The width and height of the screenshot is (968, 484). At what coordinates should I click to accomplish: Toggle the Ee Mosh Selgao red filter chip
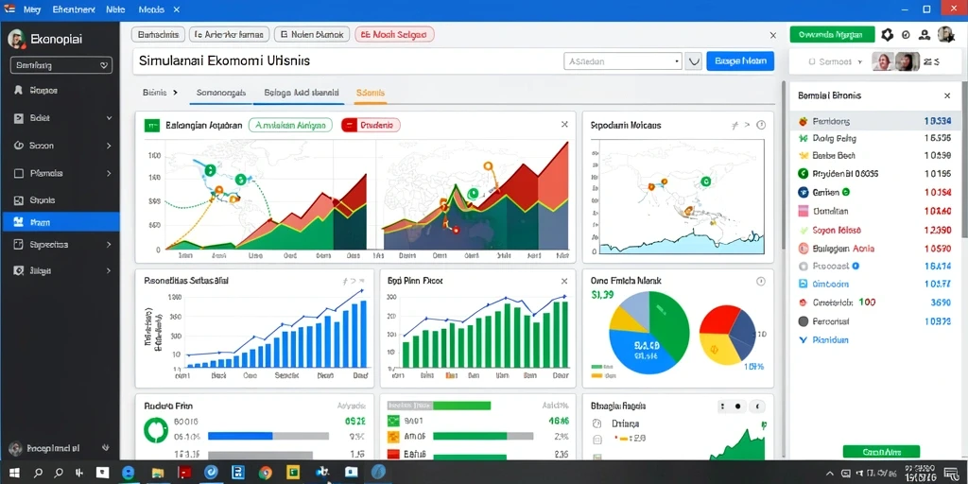coord(394,35)
